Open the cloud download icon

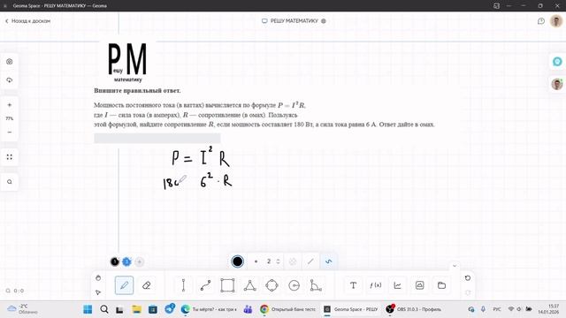(x=10, y=79)
